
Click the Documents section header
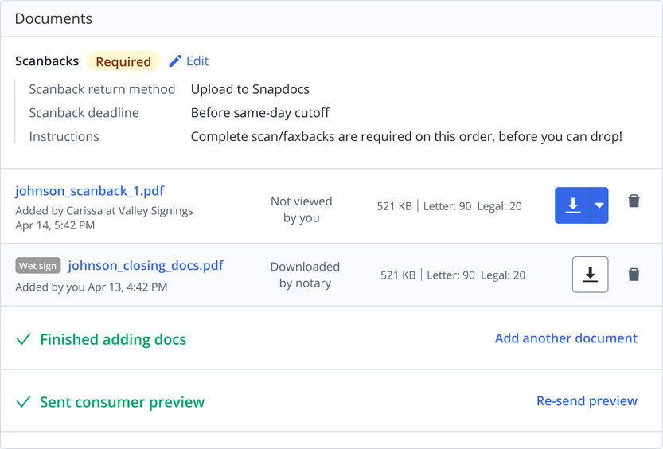point(53,18)
